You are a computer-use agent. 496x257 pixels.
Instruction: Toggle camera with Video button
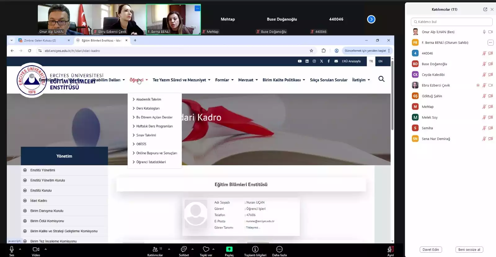click(36, 249)
